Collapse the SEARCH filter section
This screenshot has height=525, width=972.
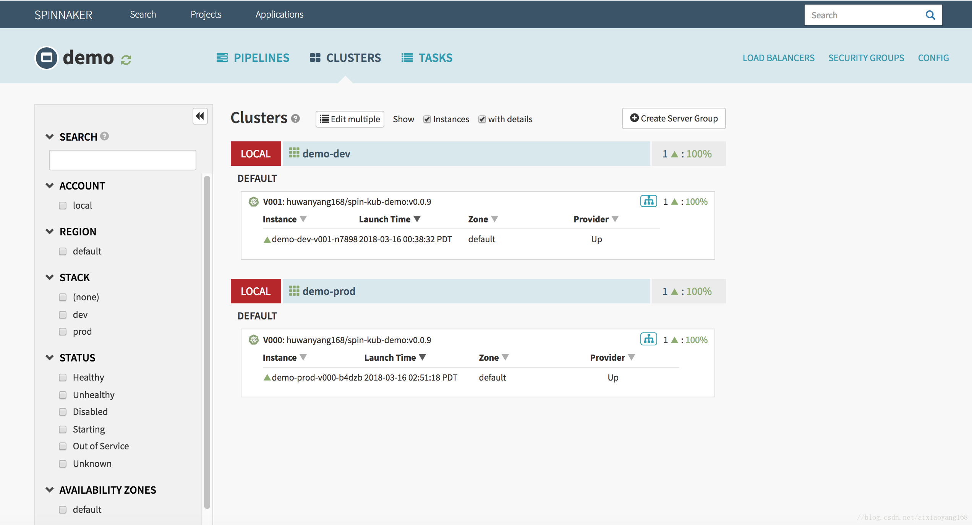49,136
